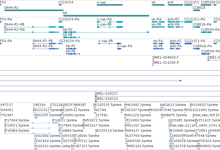Select the Dh44-R2 gene bar
220x150 pixels.
tap(34, 10)
